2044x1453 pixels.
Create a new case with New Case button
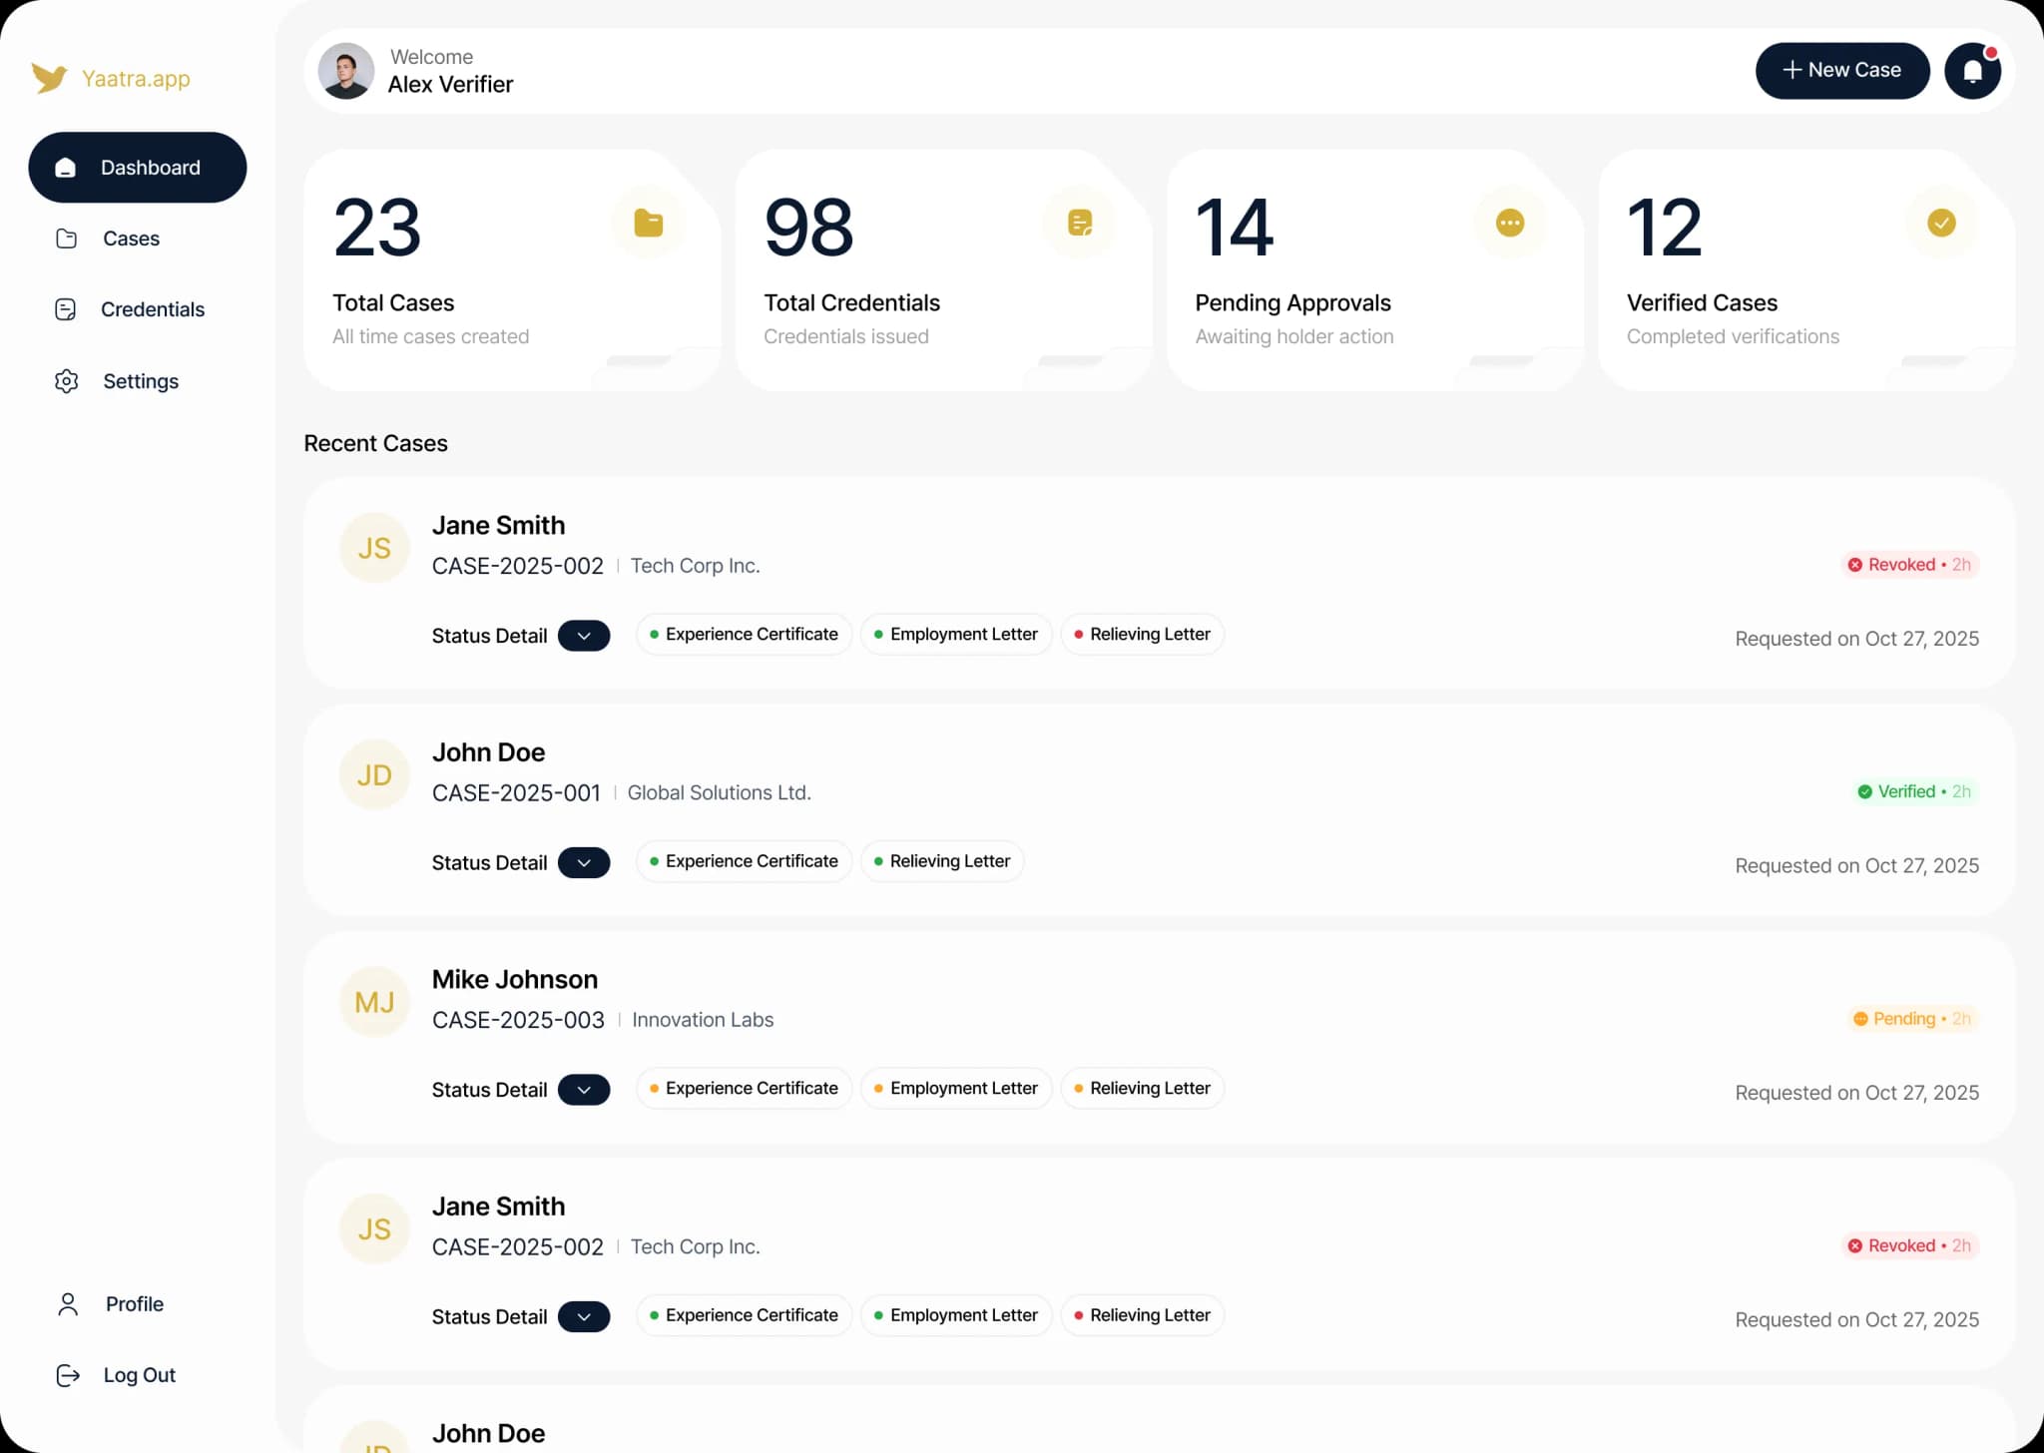(1842, 71)
